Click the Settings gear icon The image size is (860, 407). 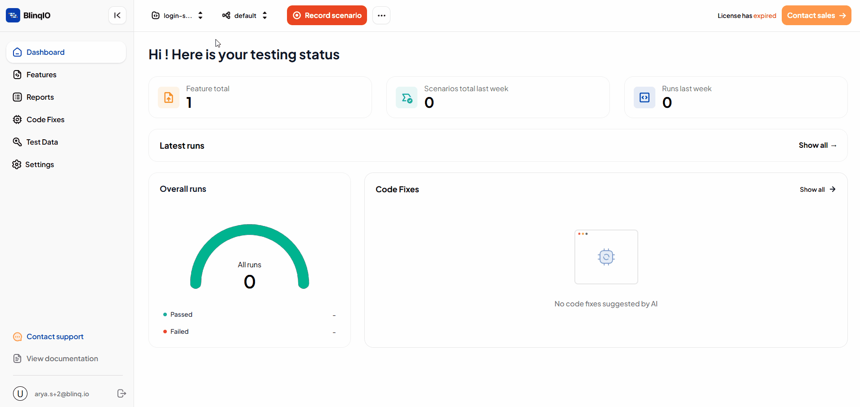pos(17,164)
